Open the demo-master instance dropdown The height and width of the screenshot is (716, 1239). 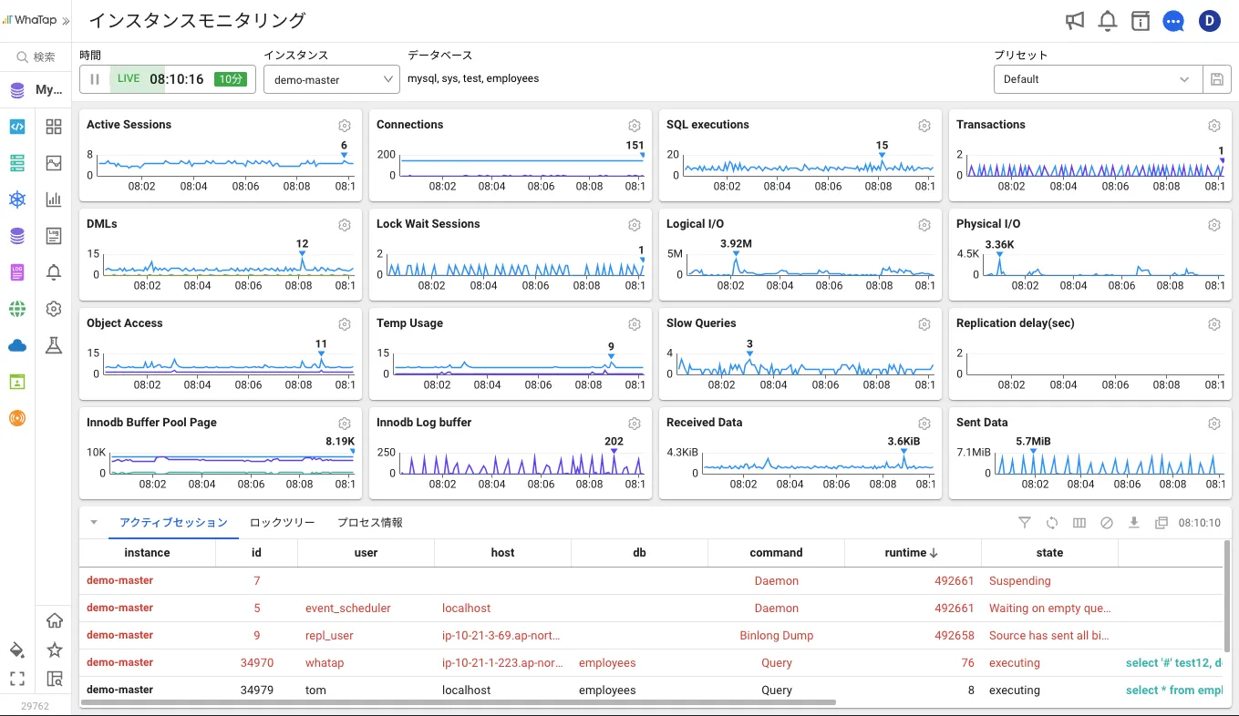331,79
